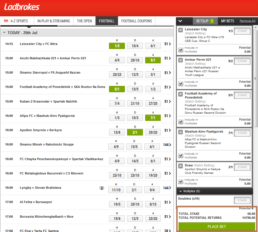Select home odds 20/23 for Dinamo Stavropol
Image resolution: width=258 pixels, height=232 pixels.
point(117,75)
